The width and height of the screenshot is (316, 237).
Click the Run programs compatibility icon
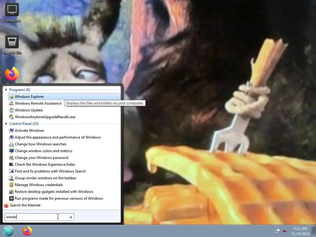[11, 198]
